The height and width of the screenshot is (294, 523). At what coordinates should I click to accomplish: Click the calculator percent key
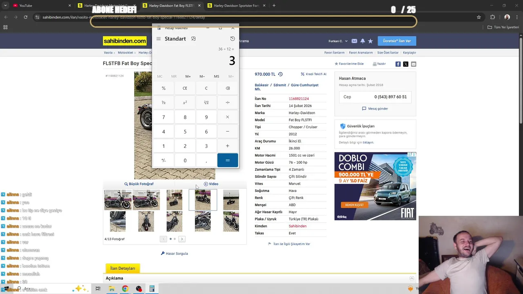pyautogui.click(x=163, y=88)
